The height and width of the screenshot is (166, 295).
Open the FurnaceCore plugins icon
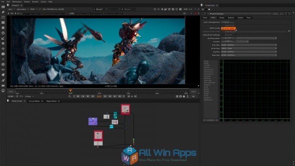click(x=3, y=91)
